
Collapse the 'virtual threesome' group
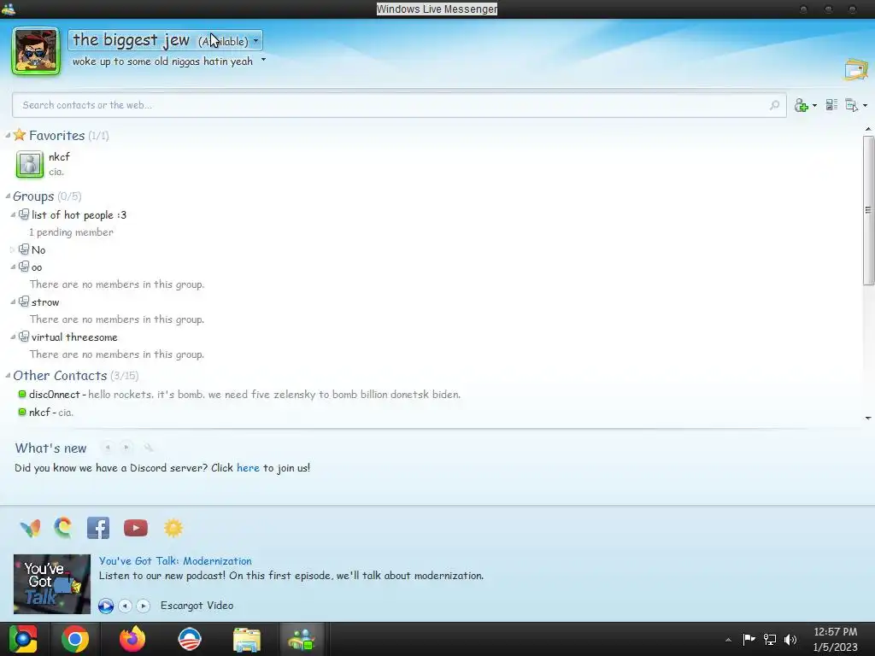(x=13, y=337)
